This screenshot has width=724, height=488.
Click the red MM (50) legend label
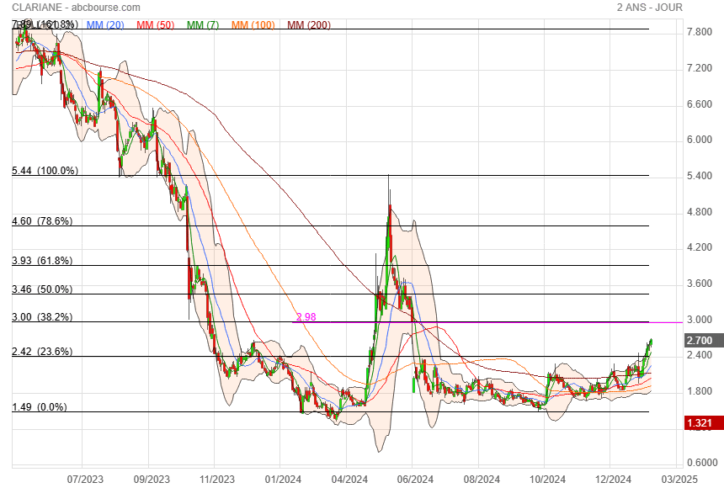pos(155,25)
